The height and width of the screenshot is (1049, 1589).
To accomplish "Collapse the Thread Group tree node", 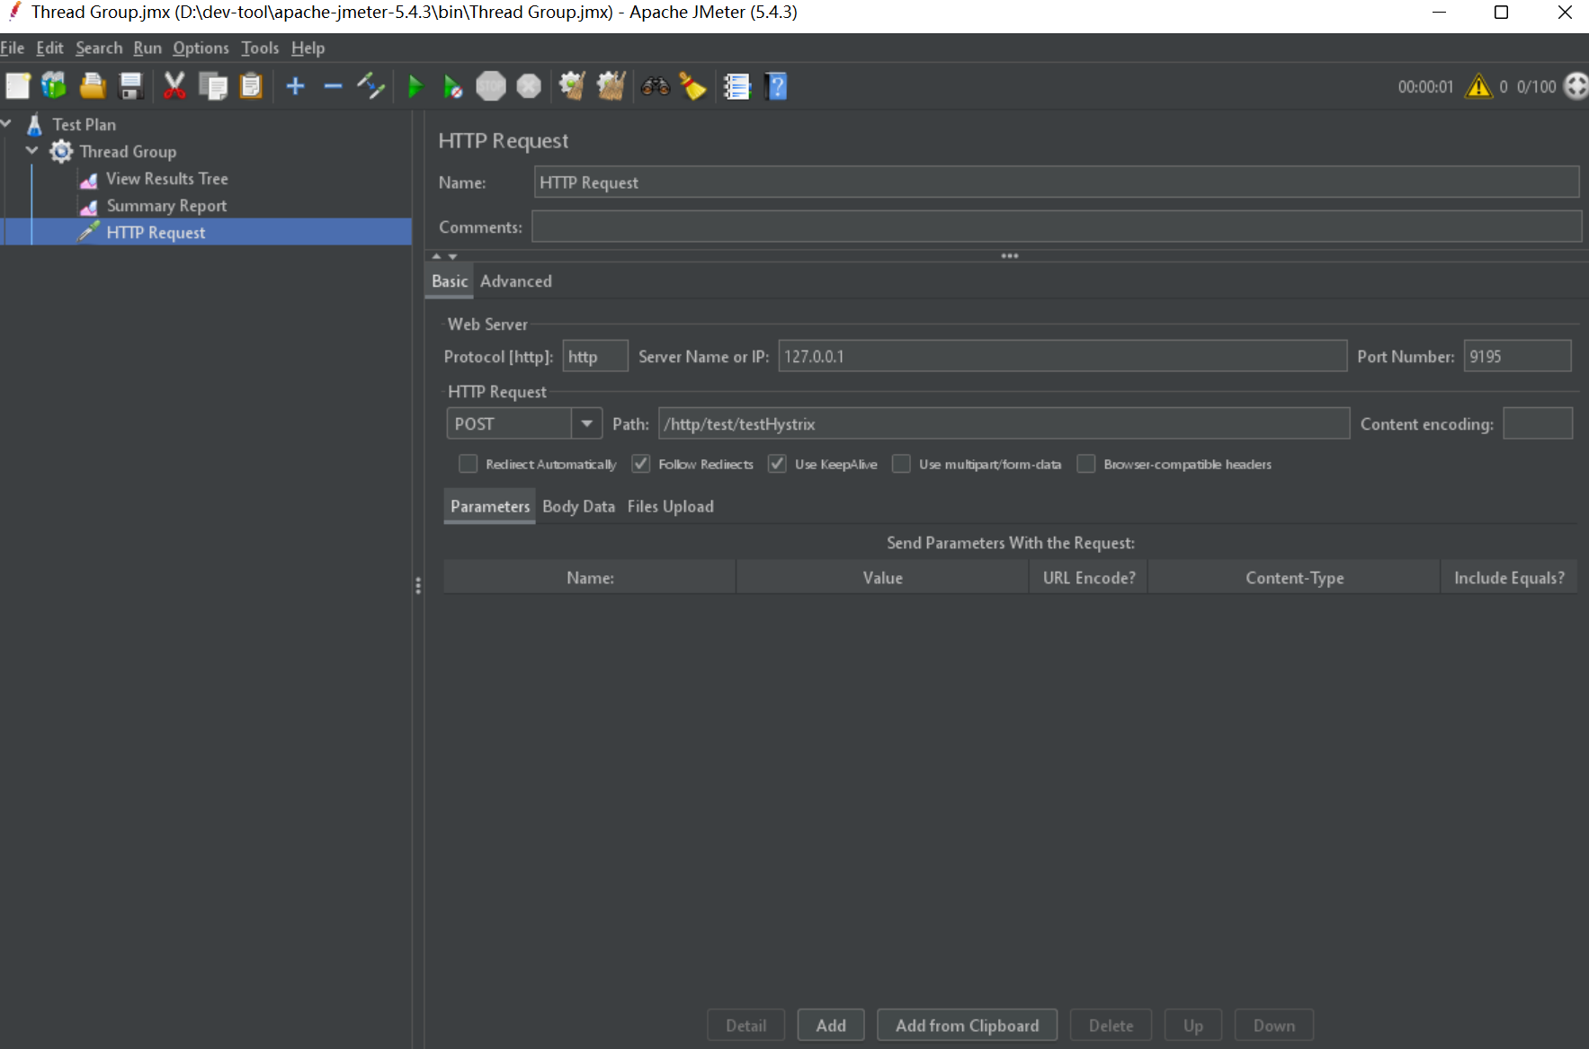I will click(x=32, y=151).
